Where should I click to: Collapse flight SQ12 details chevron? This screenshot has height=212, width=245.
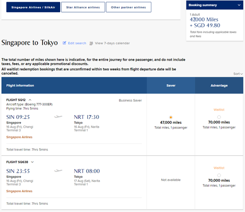tap(30, 100)
